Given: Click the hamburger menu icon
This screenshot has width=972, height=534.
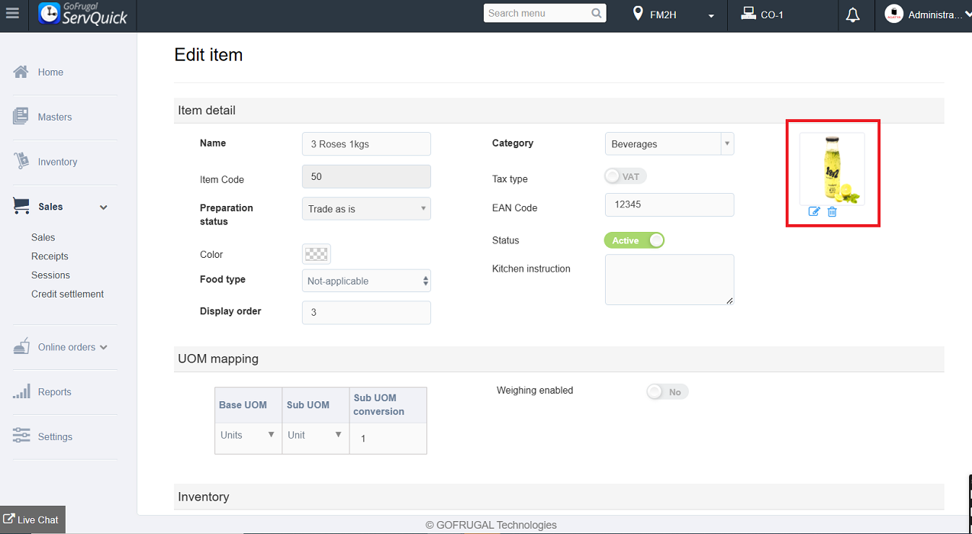Looking at the screenshot, I should click(12, 14).
